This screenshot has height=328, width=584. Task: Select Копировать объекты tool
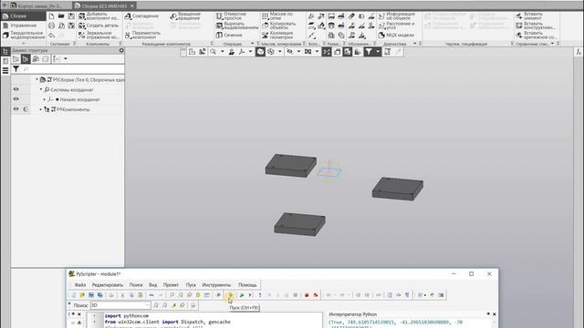279,26
